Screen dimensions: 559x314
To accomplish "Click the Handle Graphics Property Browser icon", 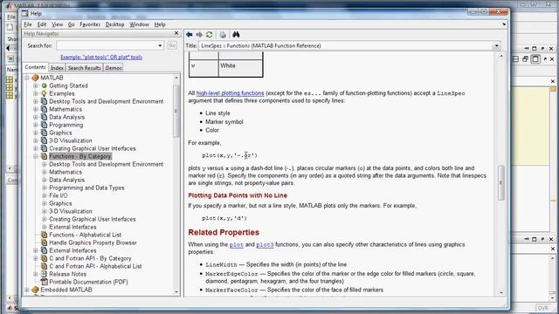I will [44, 242].
